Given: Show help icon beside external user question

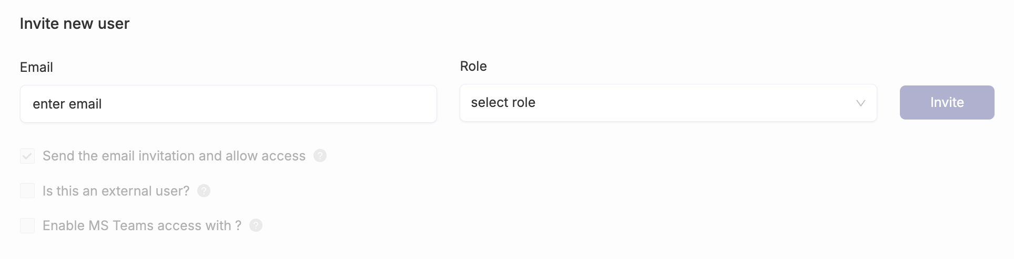Looking at the screenshot, I should pos(204,191).
